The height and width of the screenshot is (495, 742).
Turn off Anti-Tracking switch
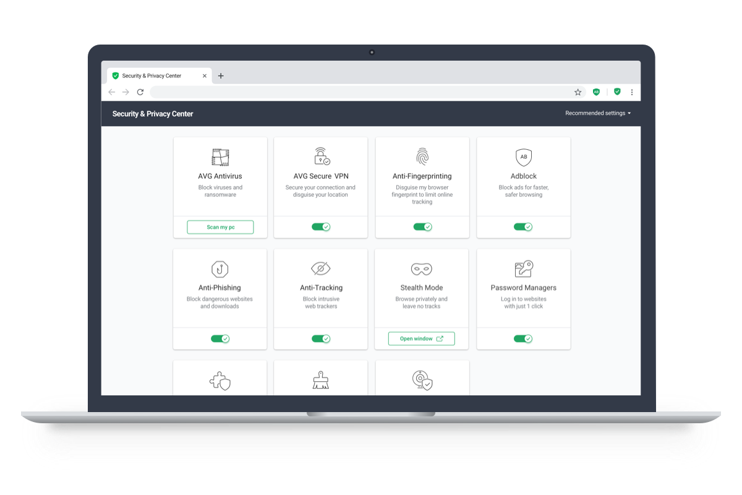click(321, 339)
